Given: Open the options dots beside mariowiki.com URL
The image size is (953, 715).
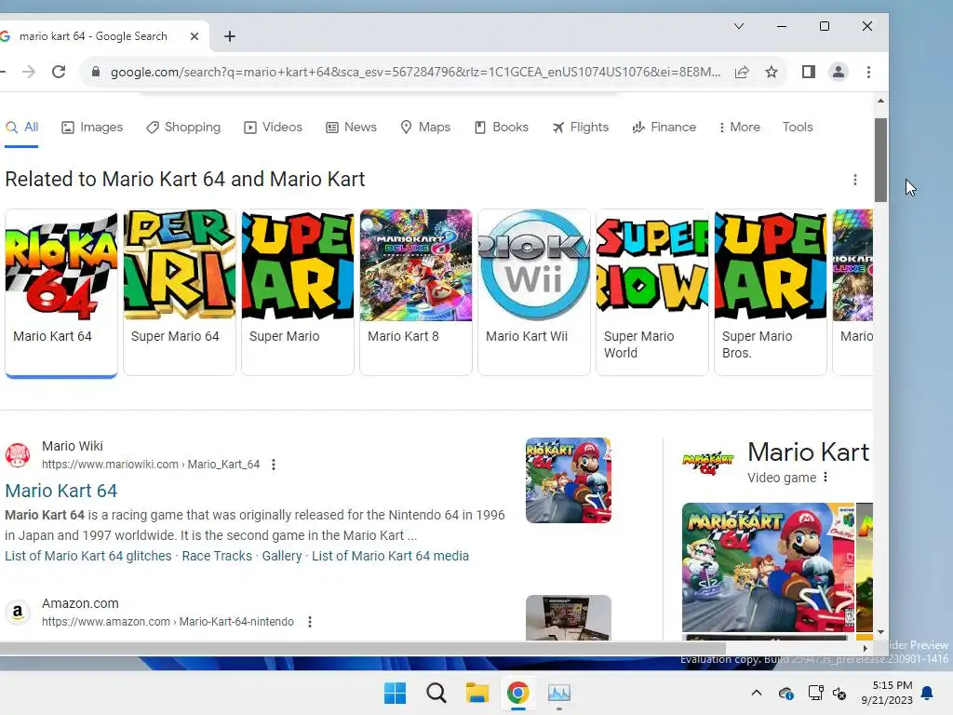Looking at the screenshot, I should coord(274,465).
